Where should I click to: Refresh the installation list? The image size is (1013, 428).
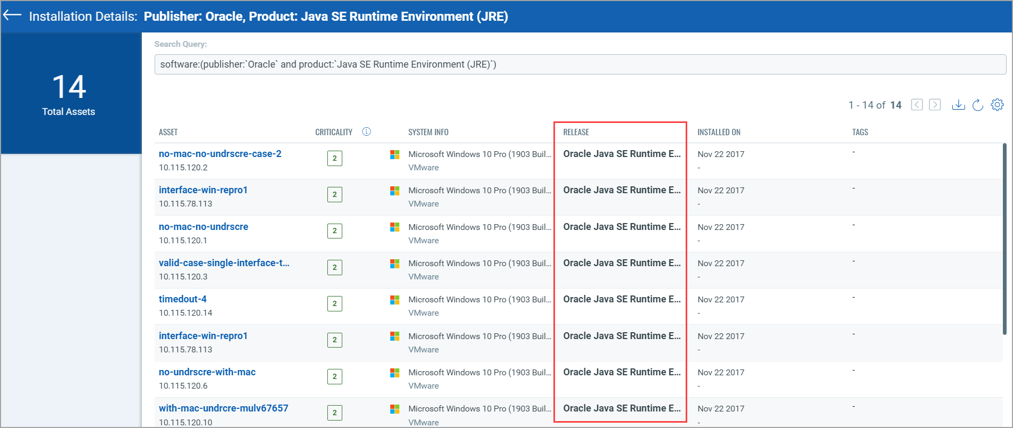click(978, 105)
